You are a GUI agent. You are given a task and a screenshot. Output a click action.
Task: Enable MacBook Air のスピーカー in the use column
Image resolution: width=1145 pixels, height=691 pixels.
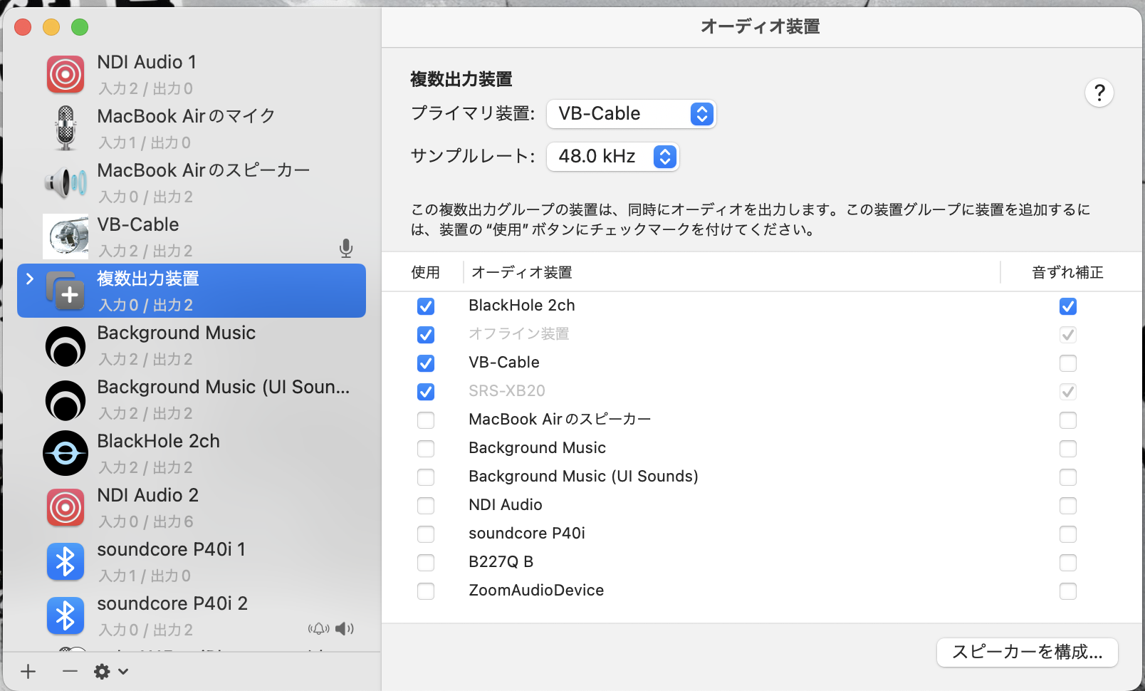(426, 420)
